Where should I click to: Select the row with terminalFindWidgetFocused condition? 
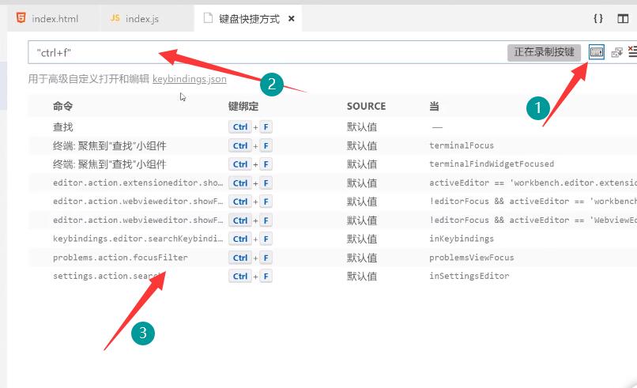pyautogui.click(x=332, y=164)
